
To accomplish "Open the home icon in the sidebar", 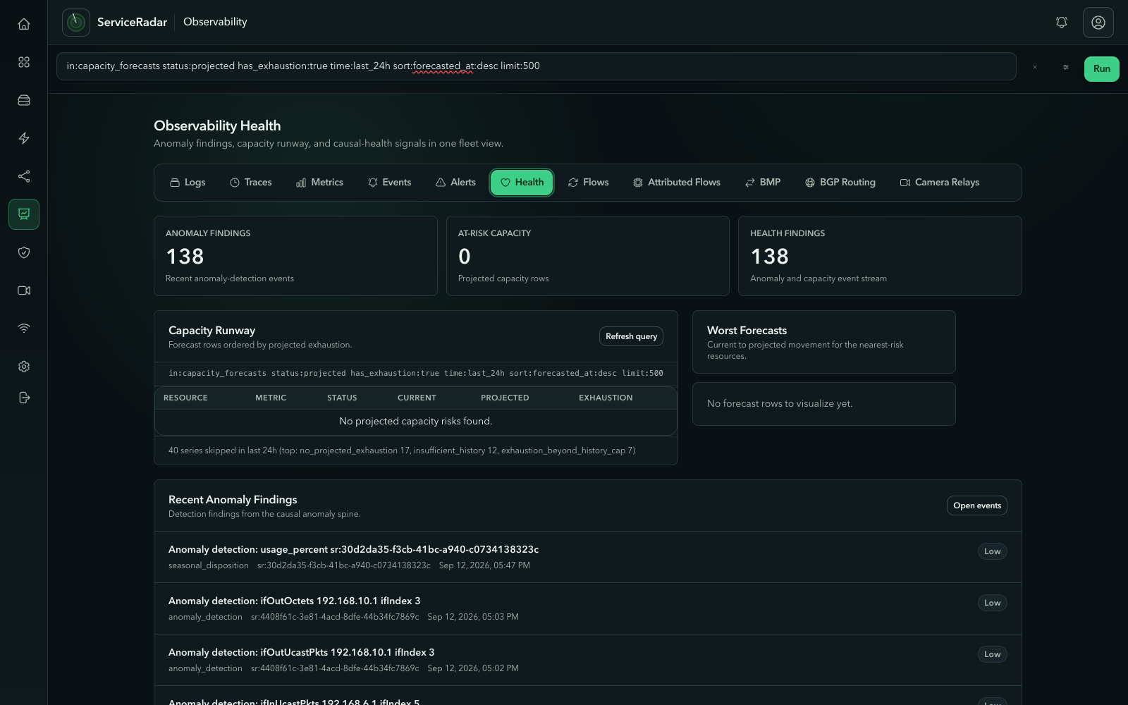I will [24, 24].
